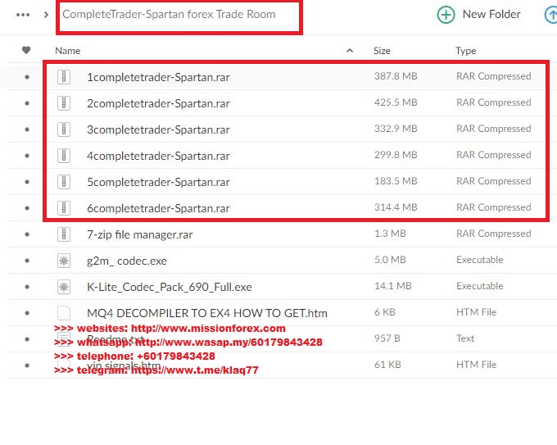
Task: Toggle favorite dot for 6completetrader-Spartan.rar
Action: coord(27,208)
